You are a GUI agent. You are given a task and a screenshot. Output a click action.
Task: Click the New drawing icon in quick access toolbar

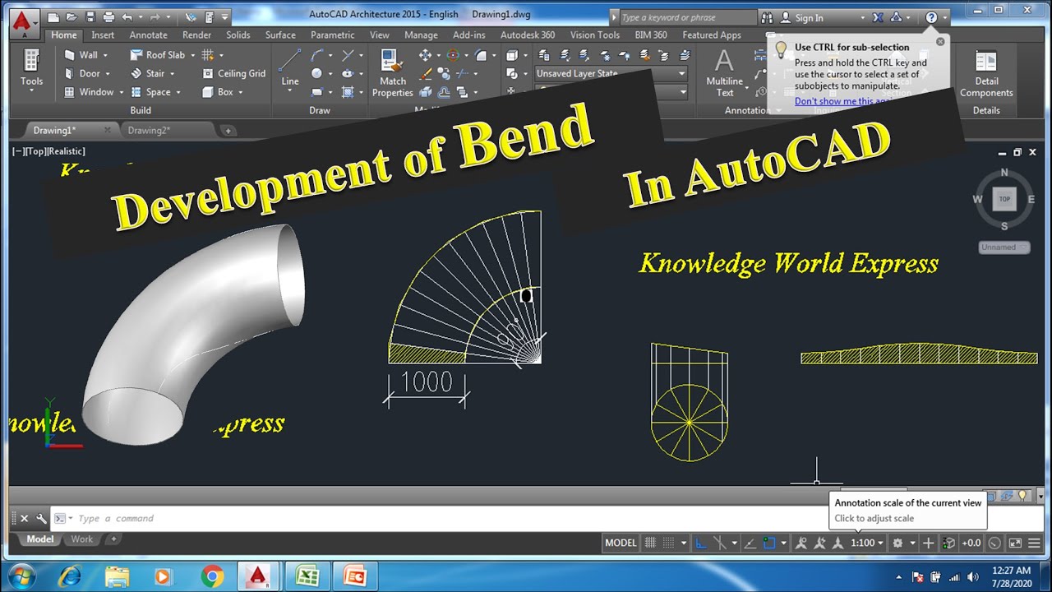coord(53,16)
